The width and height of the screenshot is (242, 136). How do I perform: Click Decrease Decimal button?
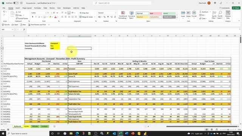click(115, 17)
